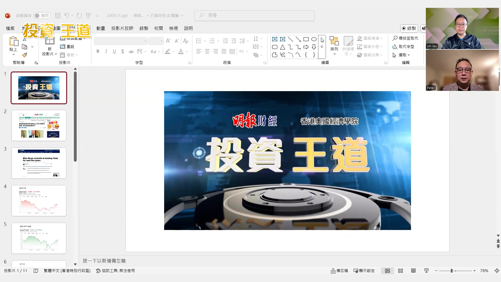
Task: Toggle the AutoSave switch
Action: (x=42, y=16)
